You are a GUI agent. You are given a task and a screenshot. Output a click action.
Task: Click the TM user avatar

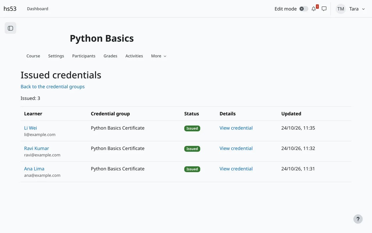pos(341,9)
